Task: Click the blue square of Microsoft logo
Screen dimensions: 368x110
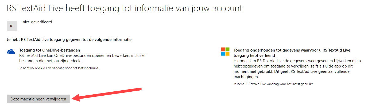Action: pos(223,54)
